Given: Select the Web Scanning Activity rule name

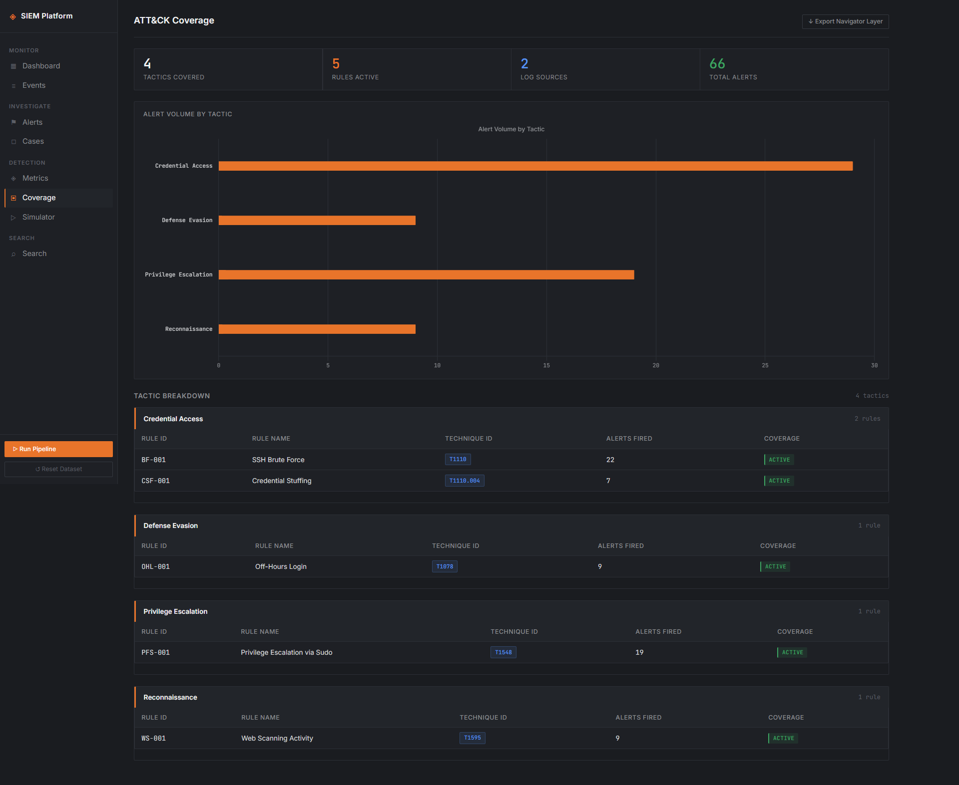Looking at the screenshot, I should (x=277, y=738).
